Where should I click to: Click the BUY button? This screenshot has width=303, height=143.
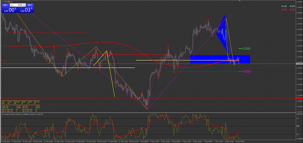pyautogui.click(x=30, y=5)
